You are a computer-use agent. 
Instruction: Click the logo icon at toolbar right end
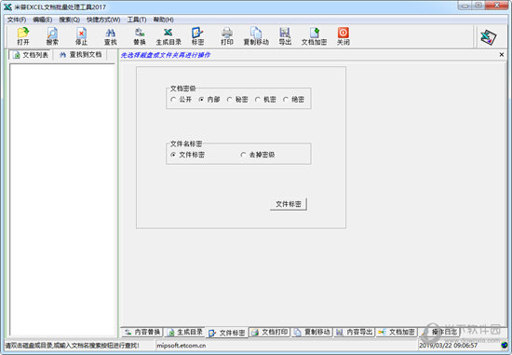pyautogui.click(x=489, y=37)
